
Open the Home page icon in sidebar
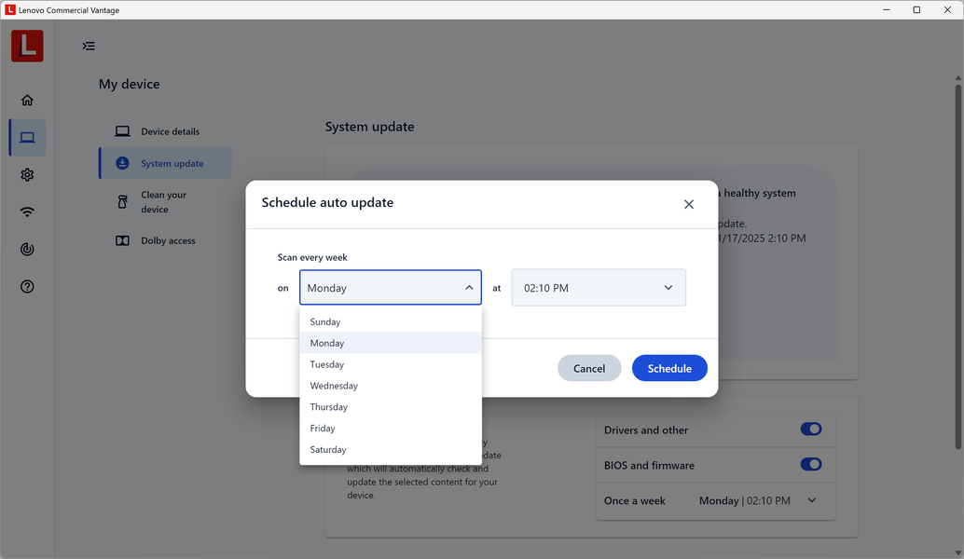coord(27,100)
